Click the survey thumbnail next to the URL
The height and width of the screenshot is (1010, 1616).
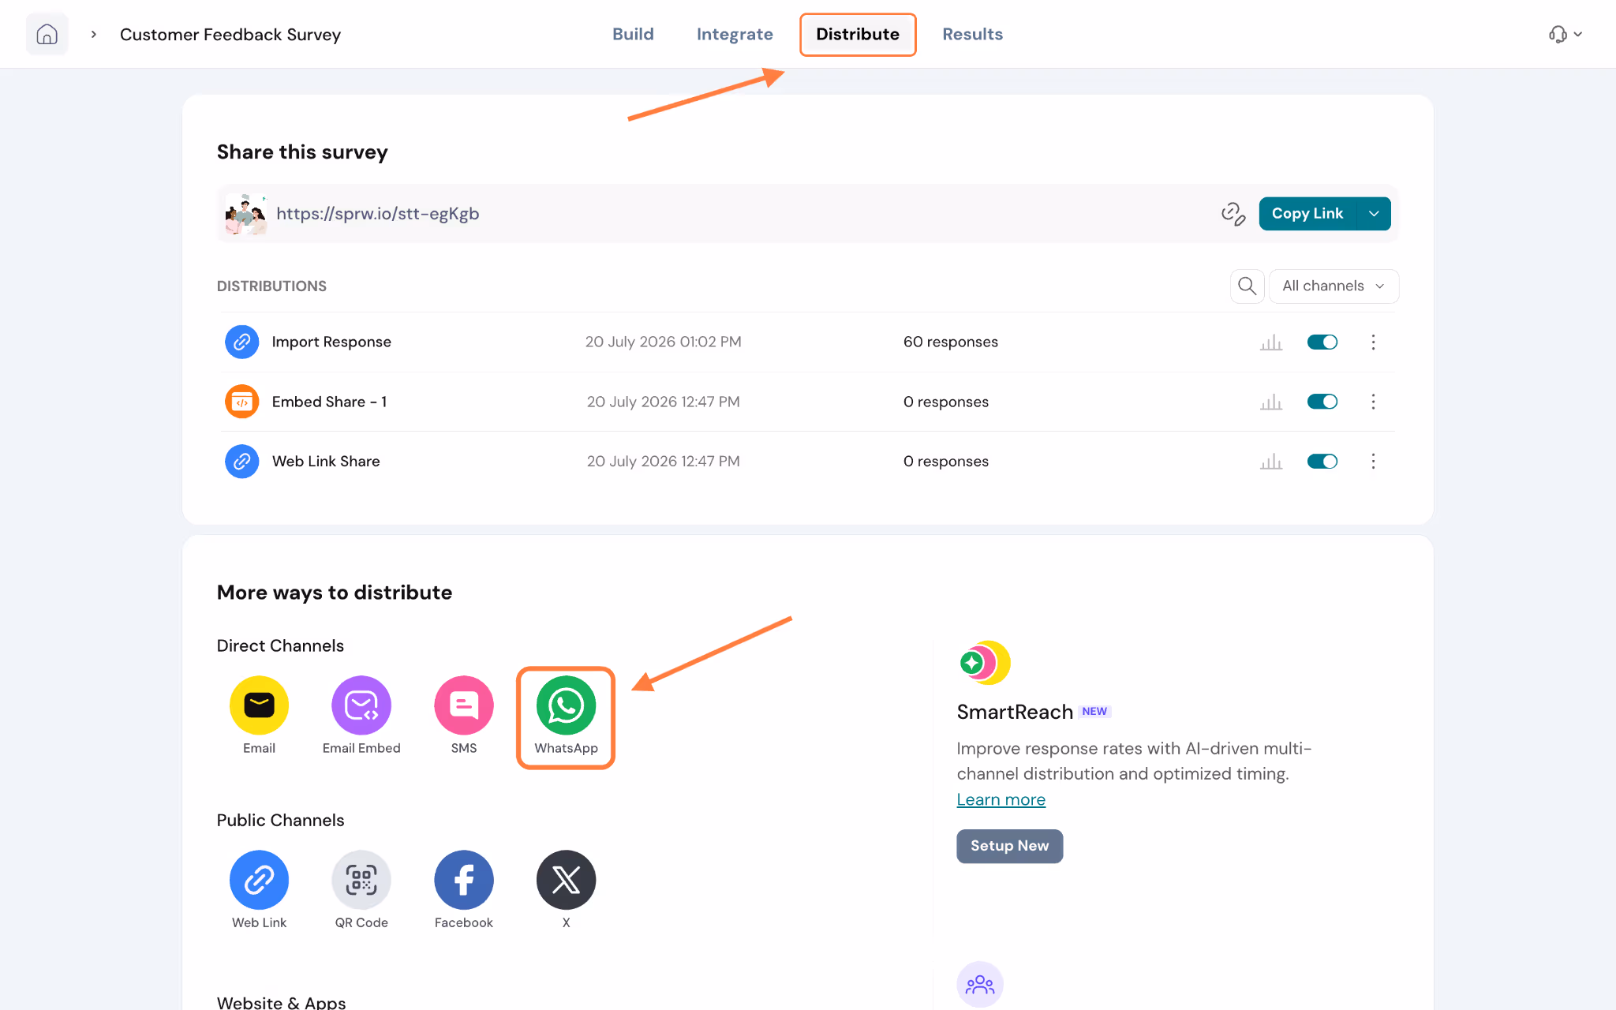pos(245,214)
